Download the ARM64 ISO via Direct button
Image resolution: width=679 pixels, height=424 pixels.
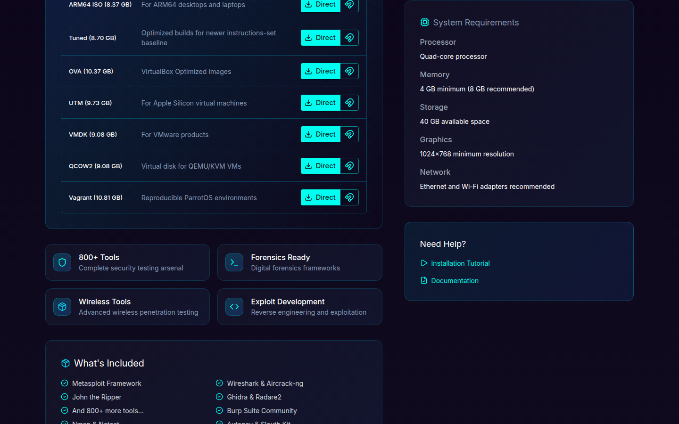point(321,5)
